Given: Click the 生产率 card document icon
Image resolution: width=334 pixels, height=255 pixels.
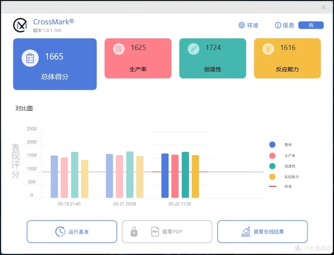Looking at the screenshot, I should (119, 49).
